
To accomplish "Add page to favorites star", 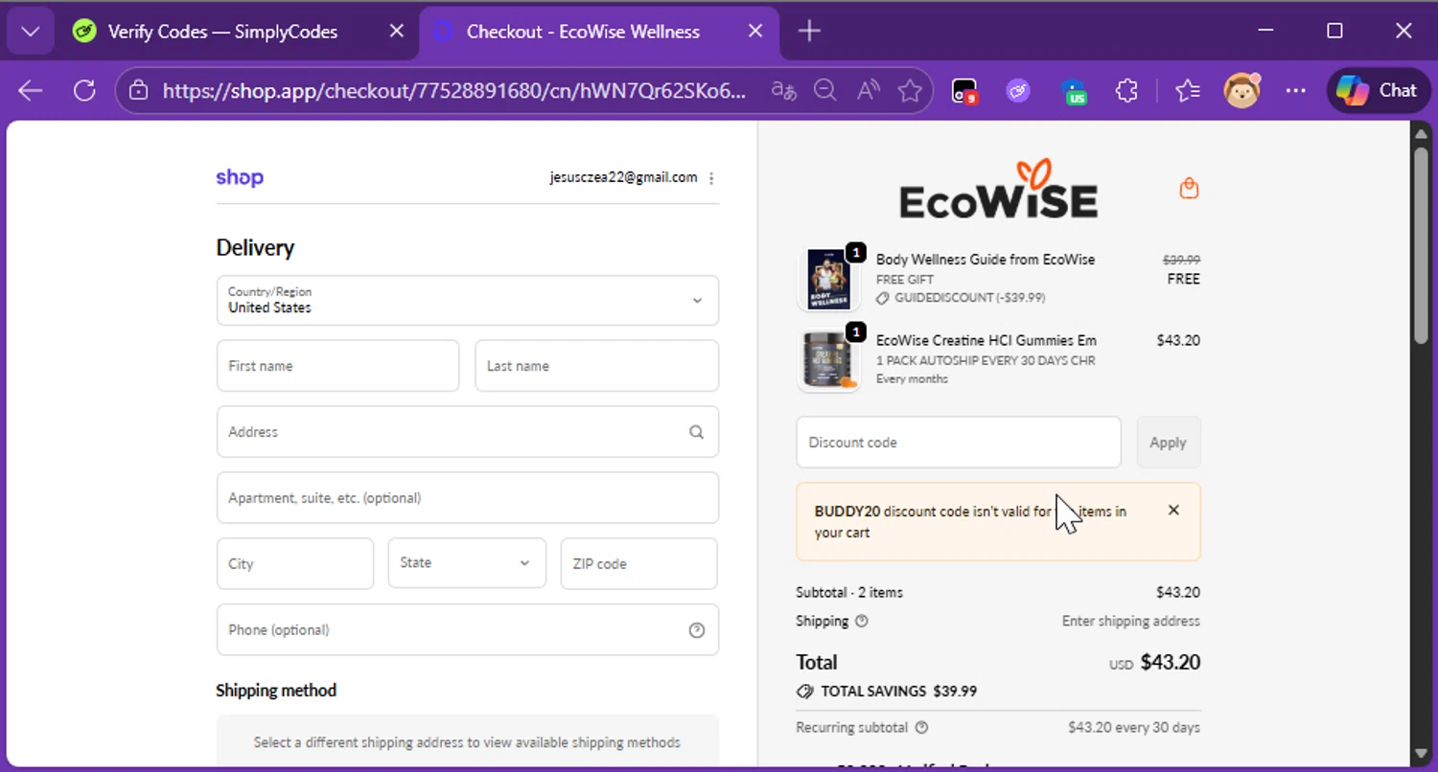I will click(910, 91).
